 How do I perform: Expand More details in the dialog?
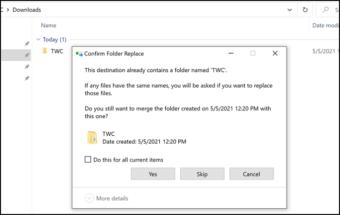(x=89, y=198)
